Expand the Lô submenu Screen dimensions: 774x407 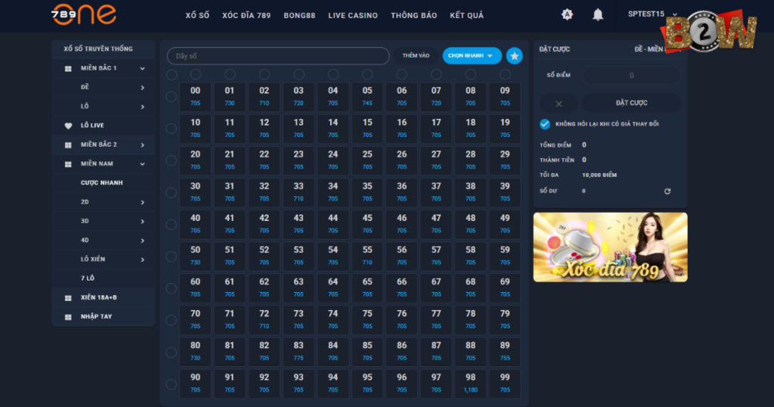point(142,107)
